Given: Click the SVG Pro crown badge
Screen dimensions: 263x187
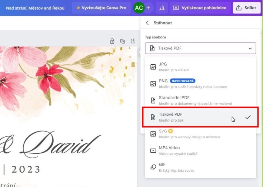Looking at the screenshot, I should click(x=171, y=131).
